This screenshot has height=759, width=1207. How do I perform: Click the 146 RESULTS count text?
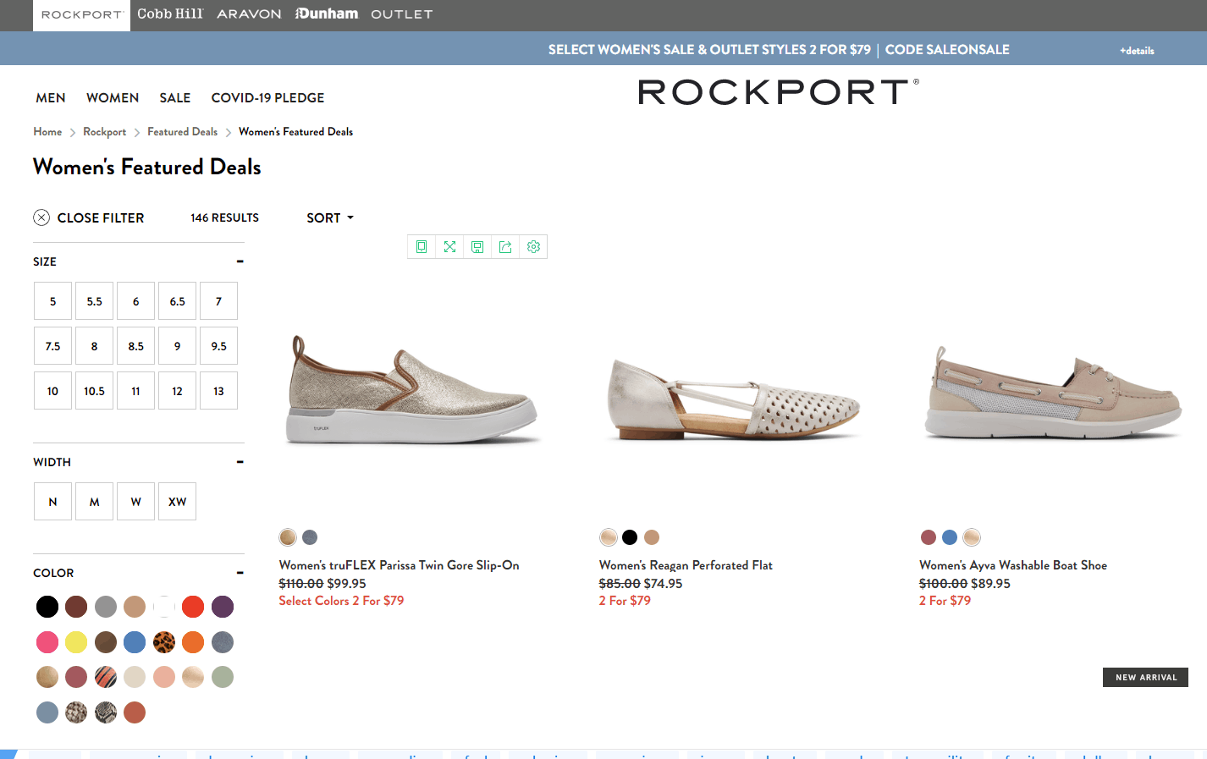[x=224, y=217]
